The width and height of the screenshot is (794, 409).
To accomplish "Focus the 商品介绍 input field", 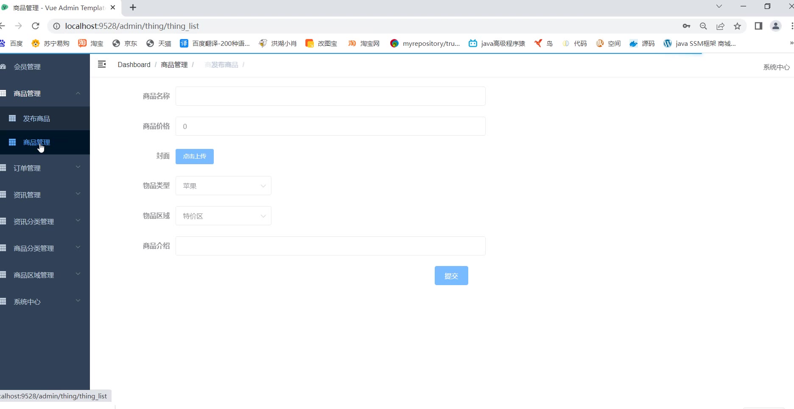I will (x=330, y=246).
